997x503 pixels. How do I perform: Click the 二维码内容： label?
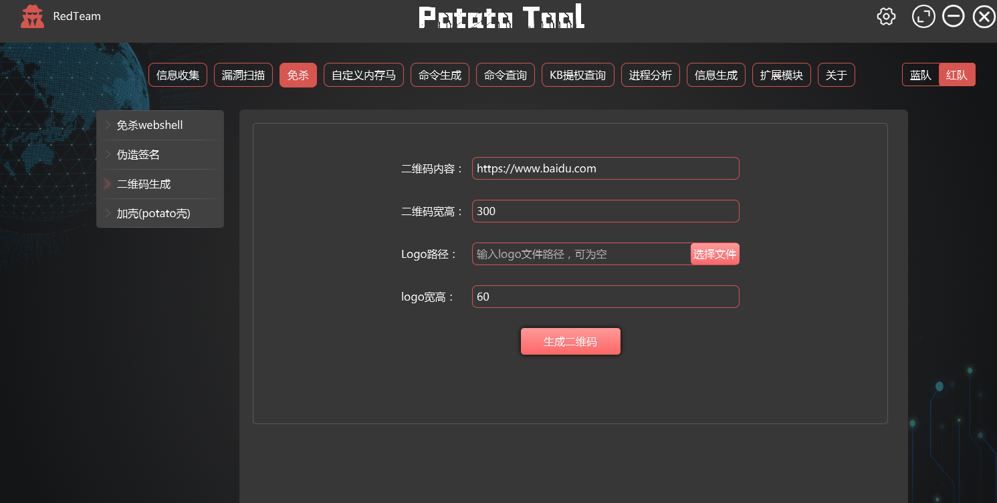tap(433, 169)
